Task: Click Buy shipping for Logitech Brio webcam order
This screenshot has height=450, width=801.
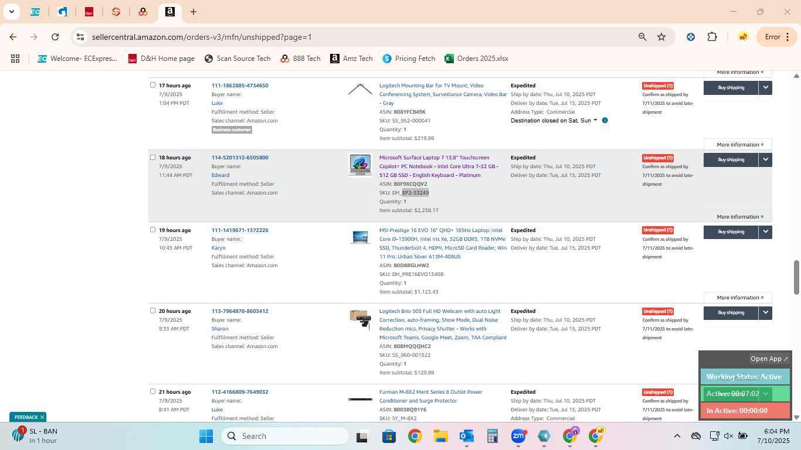Action: tap(731, 313)
